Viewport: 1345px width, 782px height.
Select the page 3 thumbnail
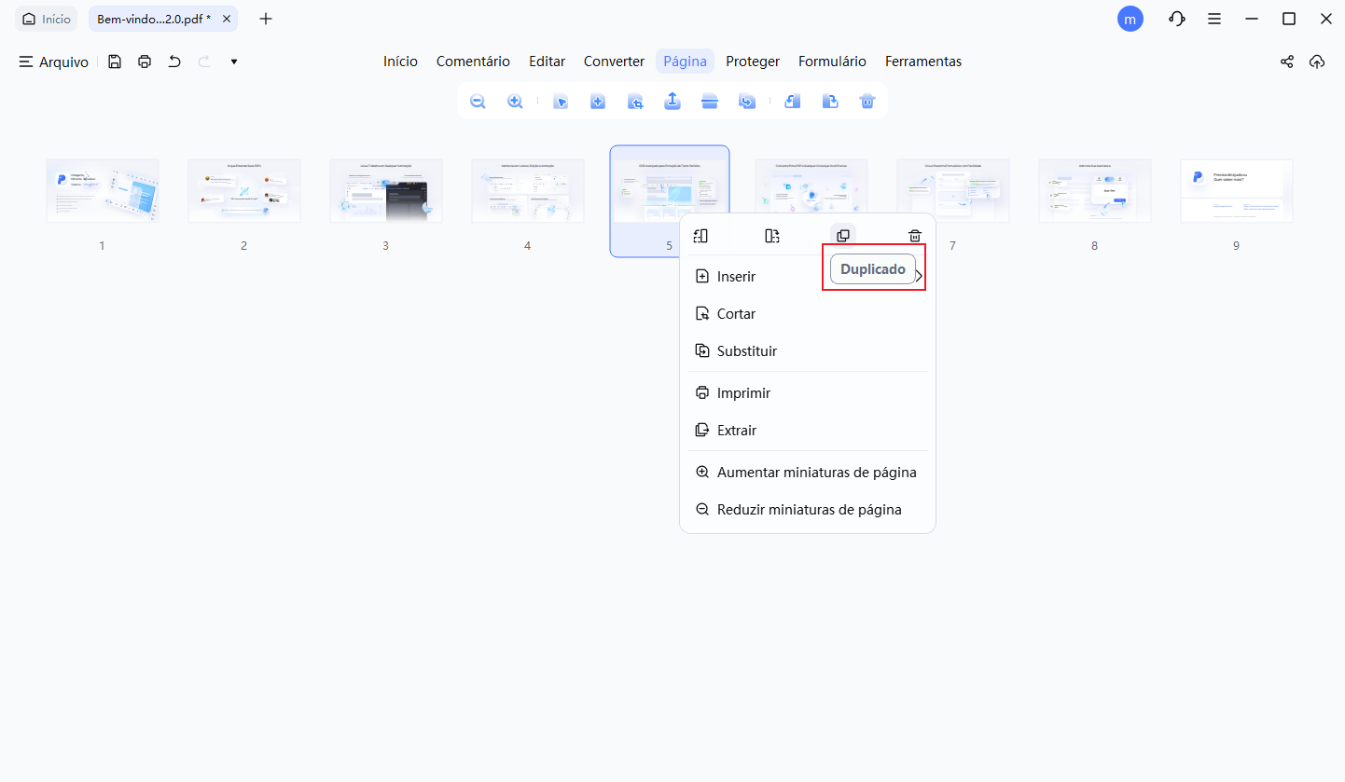(386, 190)
